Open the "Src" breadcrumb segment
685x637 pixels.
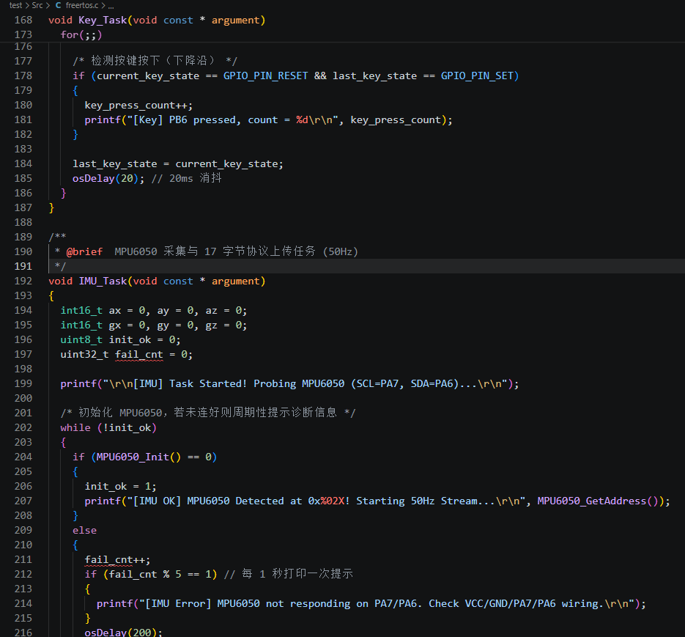pos(37,5)
